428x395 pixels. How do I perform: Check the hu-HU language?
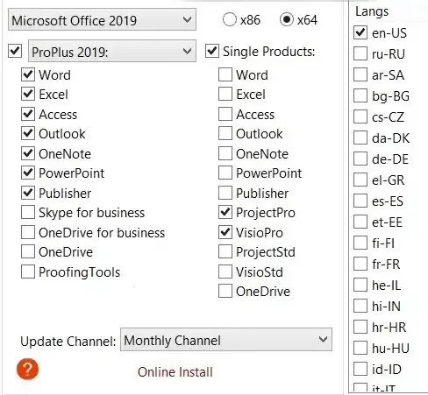[x=360, y=348]
